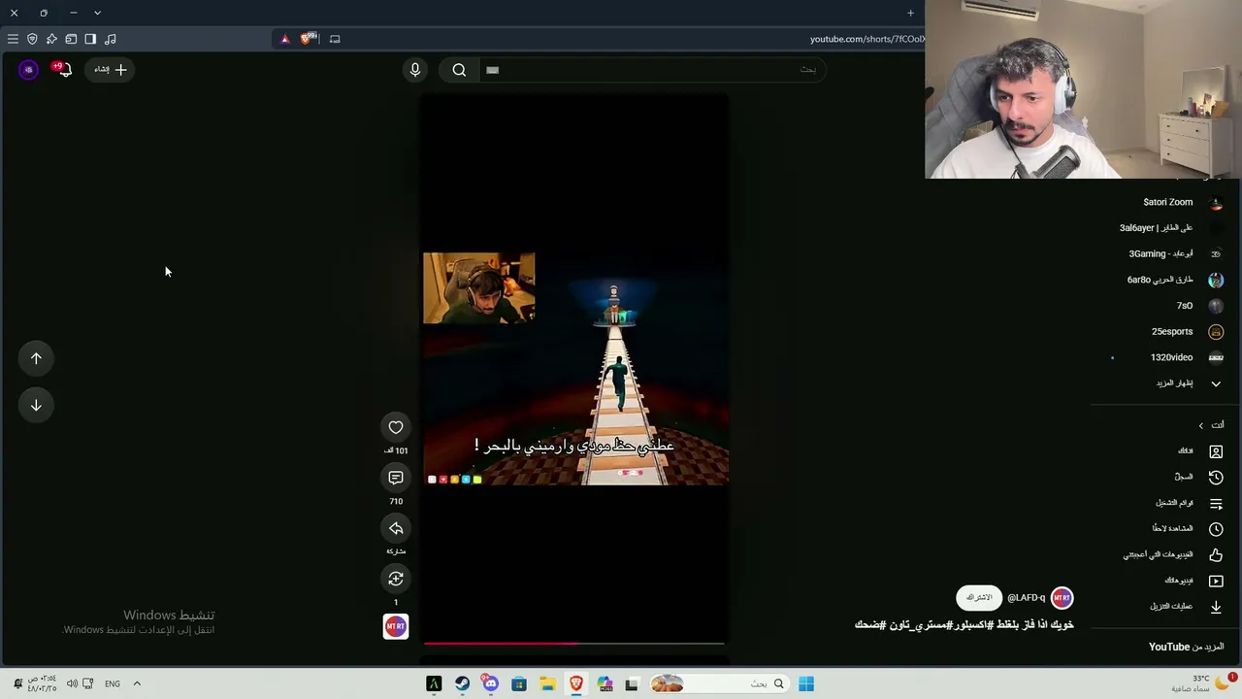Open Liked videos thumbs-up icon
The width and height of the screenshot is (1242, 699).
[1216, 554]
